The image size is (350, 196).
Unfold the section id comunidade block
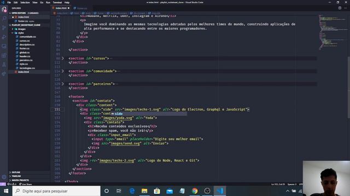click(63, 71)
